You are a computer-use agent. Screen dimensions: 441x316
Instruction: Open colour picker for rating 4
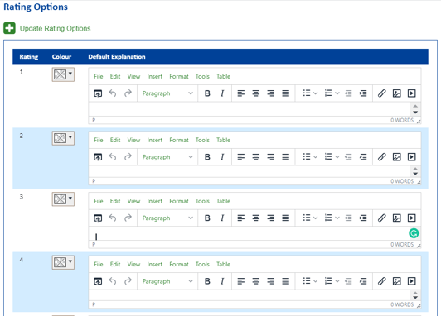[63, 262]
